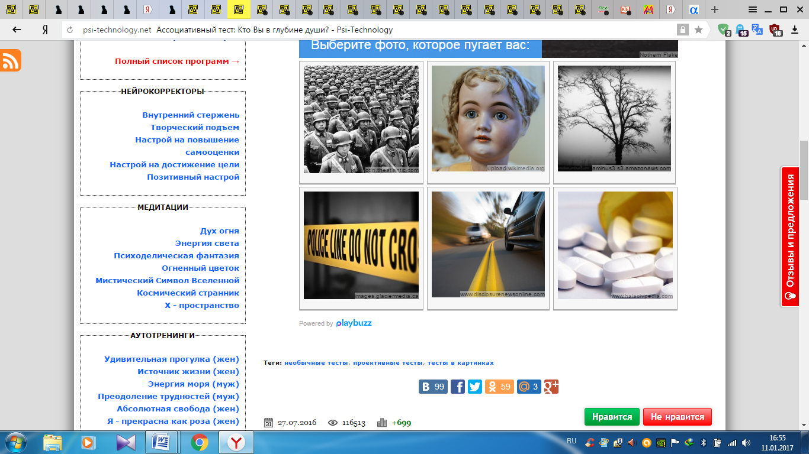Open Word from the taskbar
Image resolution: width=809 pixels, height=454 pixels.
coord(162,442)
